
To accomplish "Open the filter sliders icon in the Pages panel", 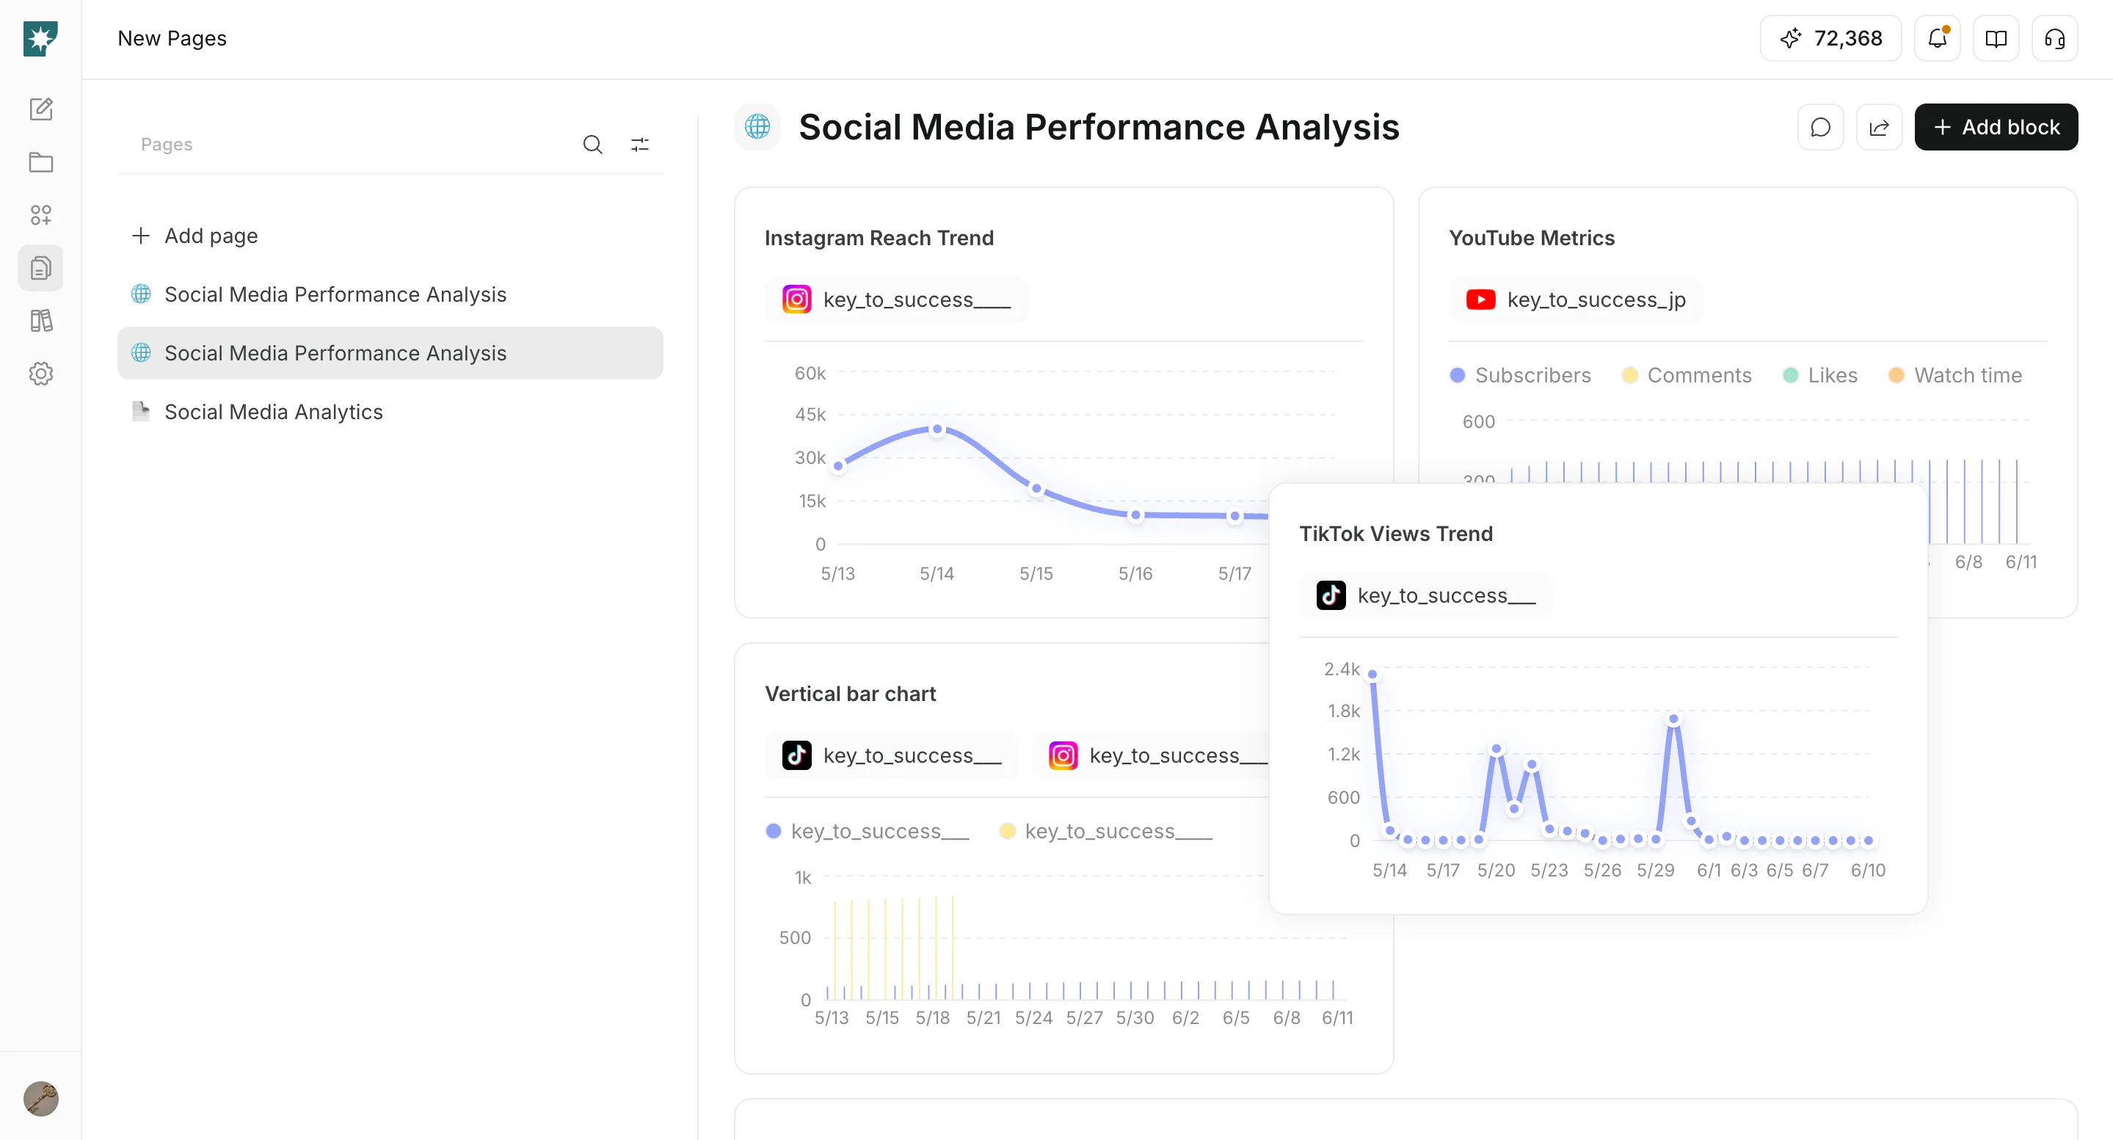I will [640, 145].
